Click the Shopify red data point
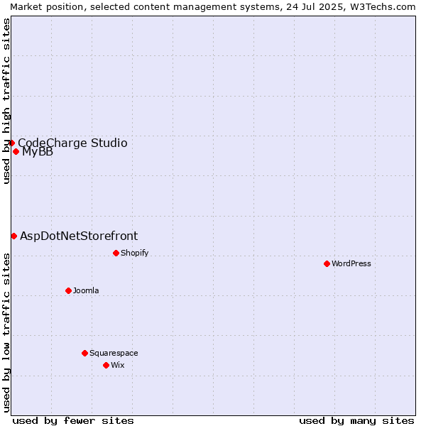426x426 pixels. 116,253
